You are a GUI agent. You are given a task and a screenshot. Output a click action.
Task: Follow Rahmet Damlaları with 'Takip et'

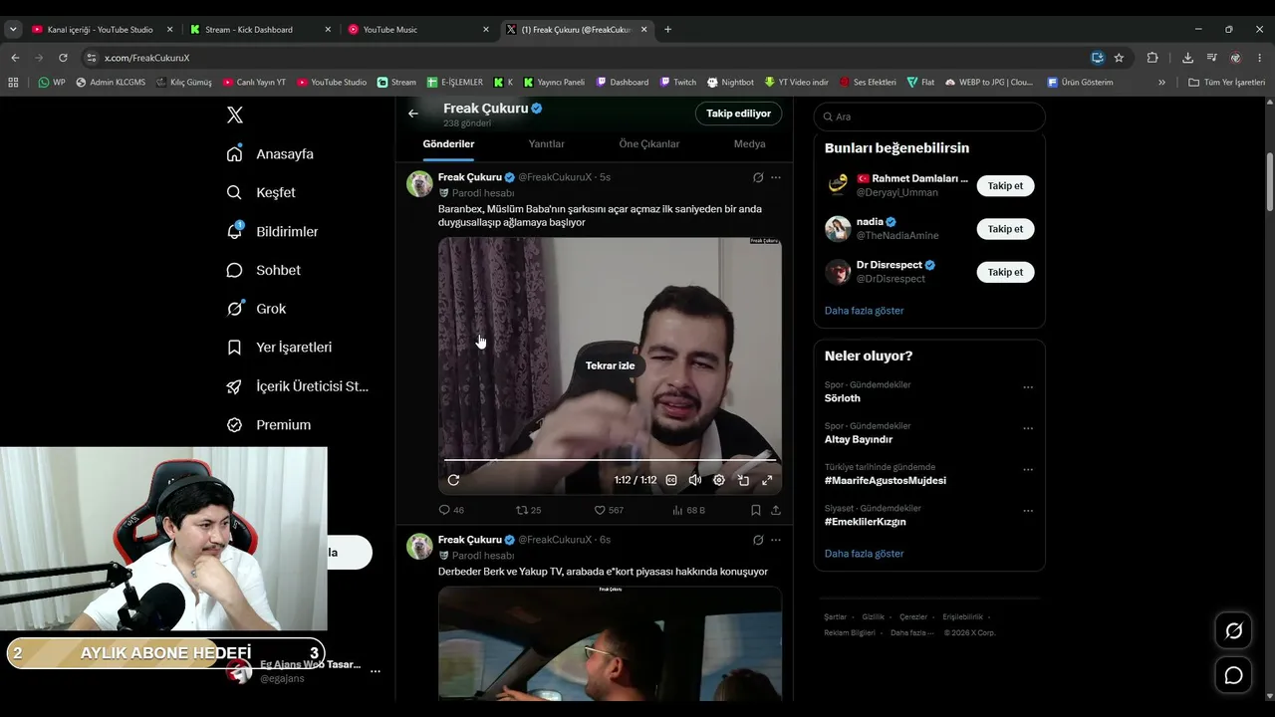point(1005,186)
